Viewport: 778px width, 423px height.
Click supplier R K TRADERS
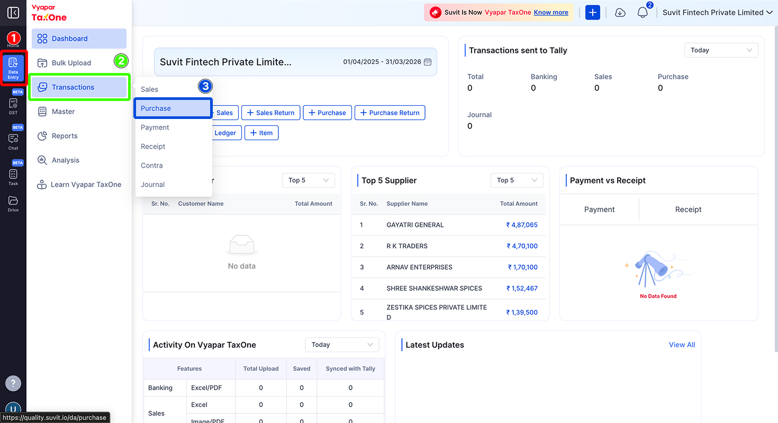coord(407,246)
